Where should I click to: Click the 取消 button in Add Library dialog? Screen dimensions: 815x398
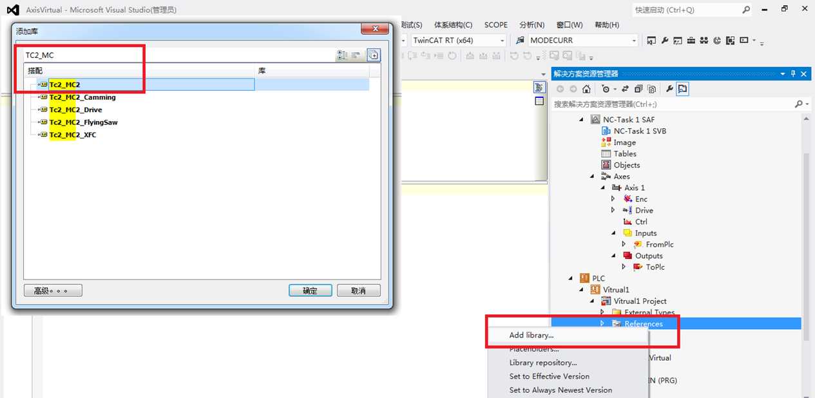point(358,290)
